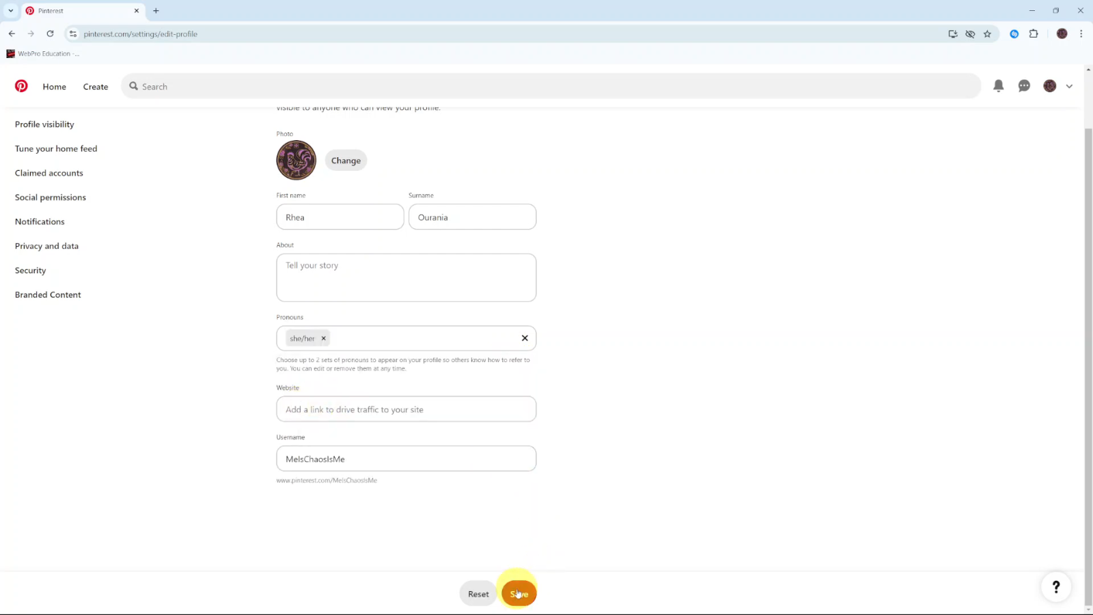Open the Pronouns selection box
The height and width of the screenshot is (615, 1093).
point(406,338)
